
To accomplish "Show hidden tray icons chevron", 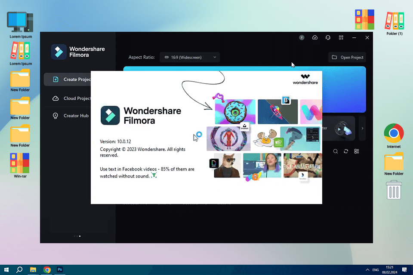I will point(367,270).
